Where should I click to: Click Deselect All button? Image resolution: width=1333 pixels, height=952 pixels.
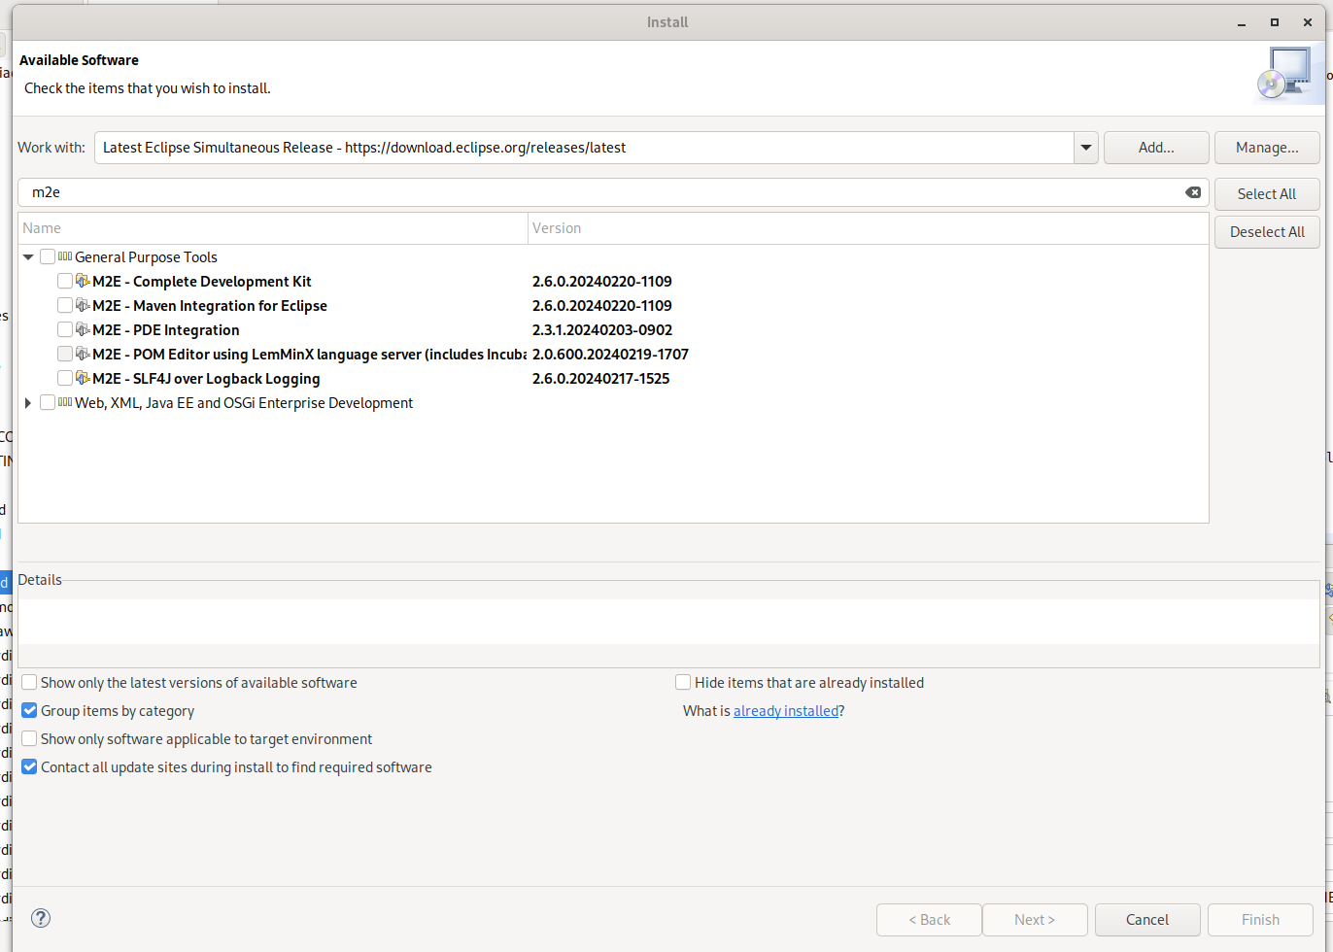[x=1267, y=232]
